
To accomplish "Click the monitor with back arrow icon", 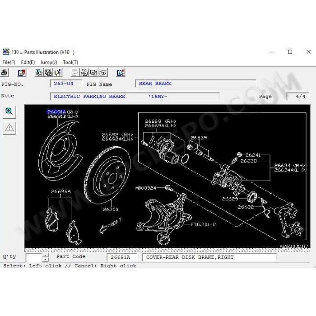I will pyautogui.click(x=39, y=73).
